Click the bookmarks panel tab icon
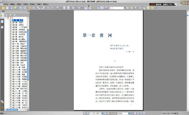 [x=2, y=15]
